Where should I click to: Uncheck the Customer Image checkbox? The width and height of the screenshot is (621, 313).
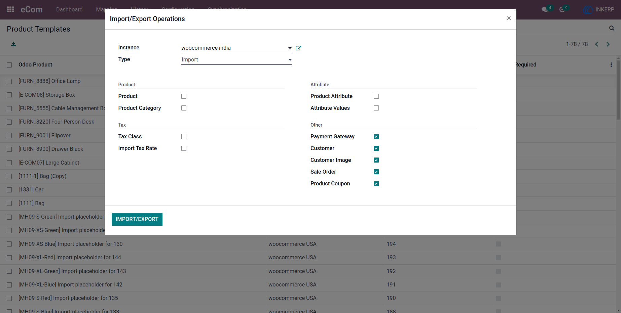tap(376, 160)
